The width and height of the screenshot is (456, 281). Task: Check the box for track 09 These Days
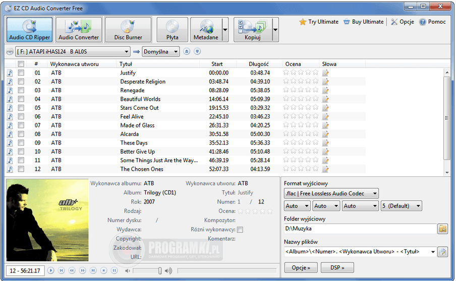pyautogui.click(x=21, y=143)
